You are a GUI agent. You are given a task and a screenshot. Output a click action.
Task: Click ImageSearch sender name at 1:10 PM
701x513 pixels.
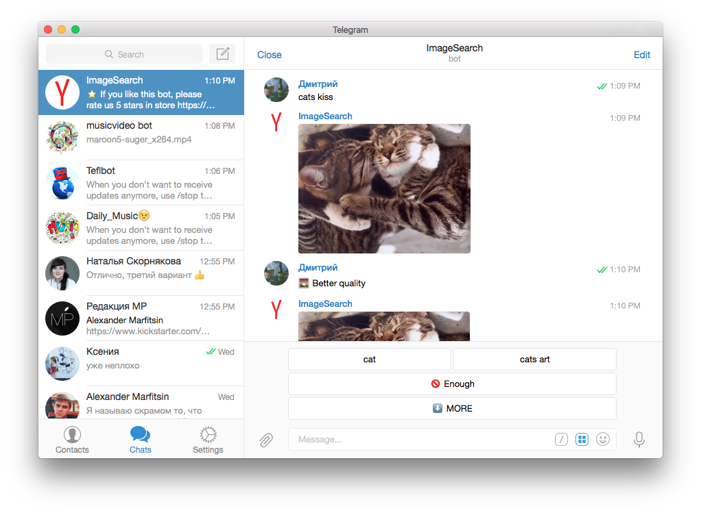(325, 303)
